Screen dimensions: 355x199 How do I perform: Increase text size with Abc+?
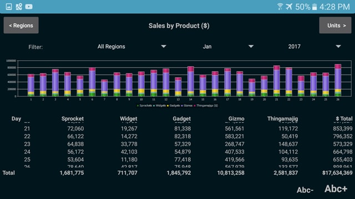(x=336, y=189)
